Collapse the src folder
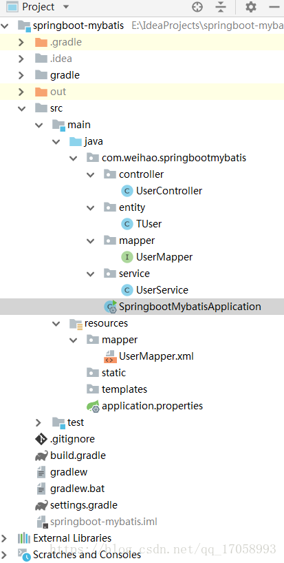 tap(21, 109)
